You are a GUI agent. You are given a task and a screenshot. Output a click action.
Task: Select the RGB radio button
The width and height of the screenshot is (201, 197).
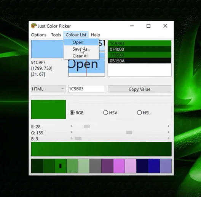point(72,113)
